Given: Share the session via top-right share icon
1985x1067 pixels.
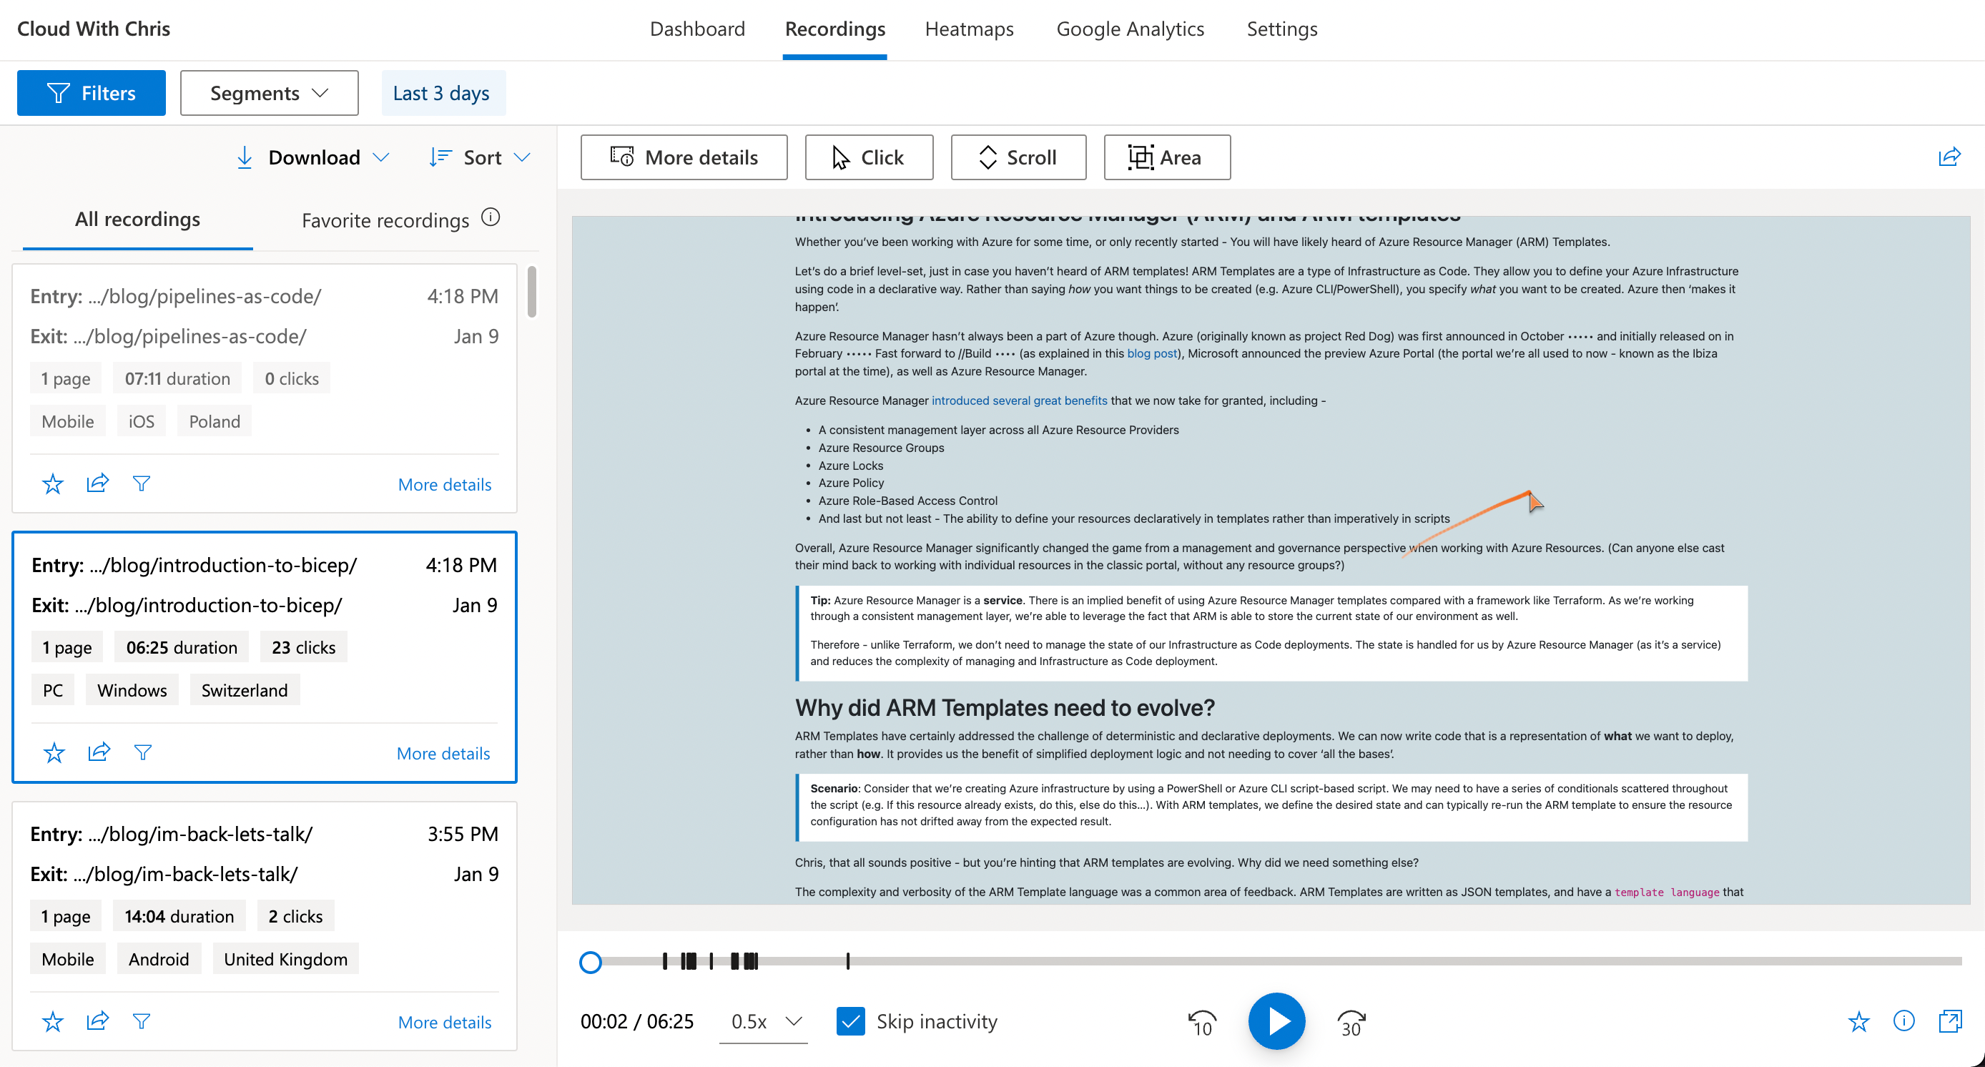Looking at the screenshot, I should (x=1951, y=157).
